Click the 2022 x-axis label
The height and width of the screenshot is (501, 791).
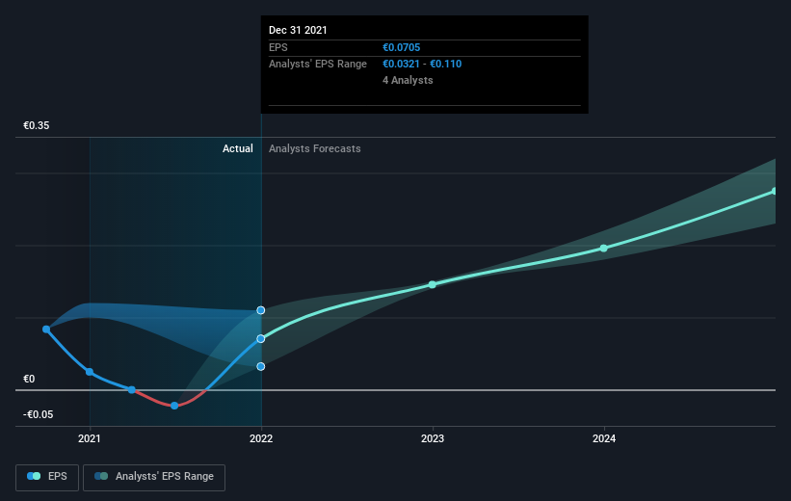pos(261,438)
